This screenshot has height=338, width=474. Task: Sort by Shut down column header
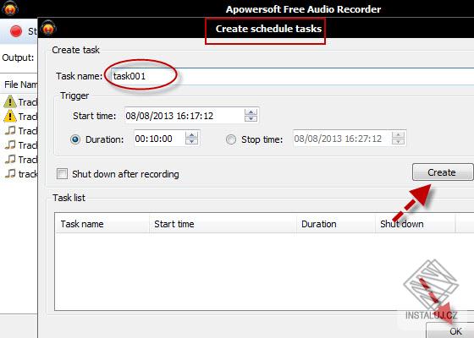pos(415,224)
